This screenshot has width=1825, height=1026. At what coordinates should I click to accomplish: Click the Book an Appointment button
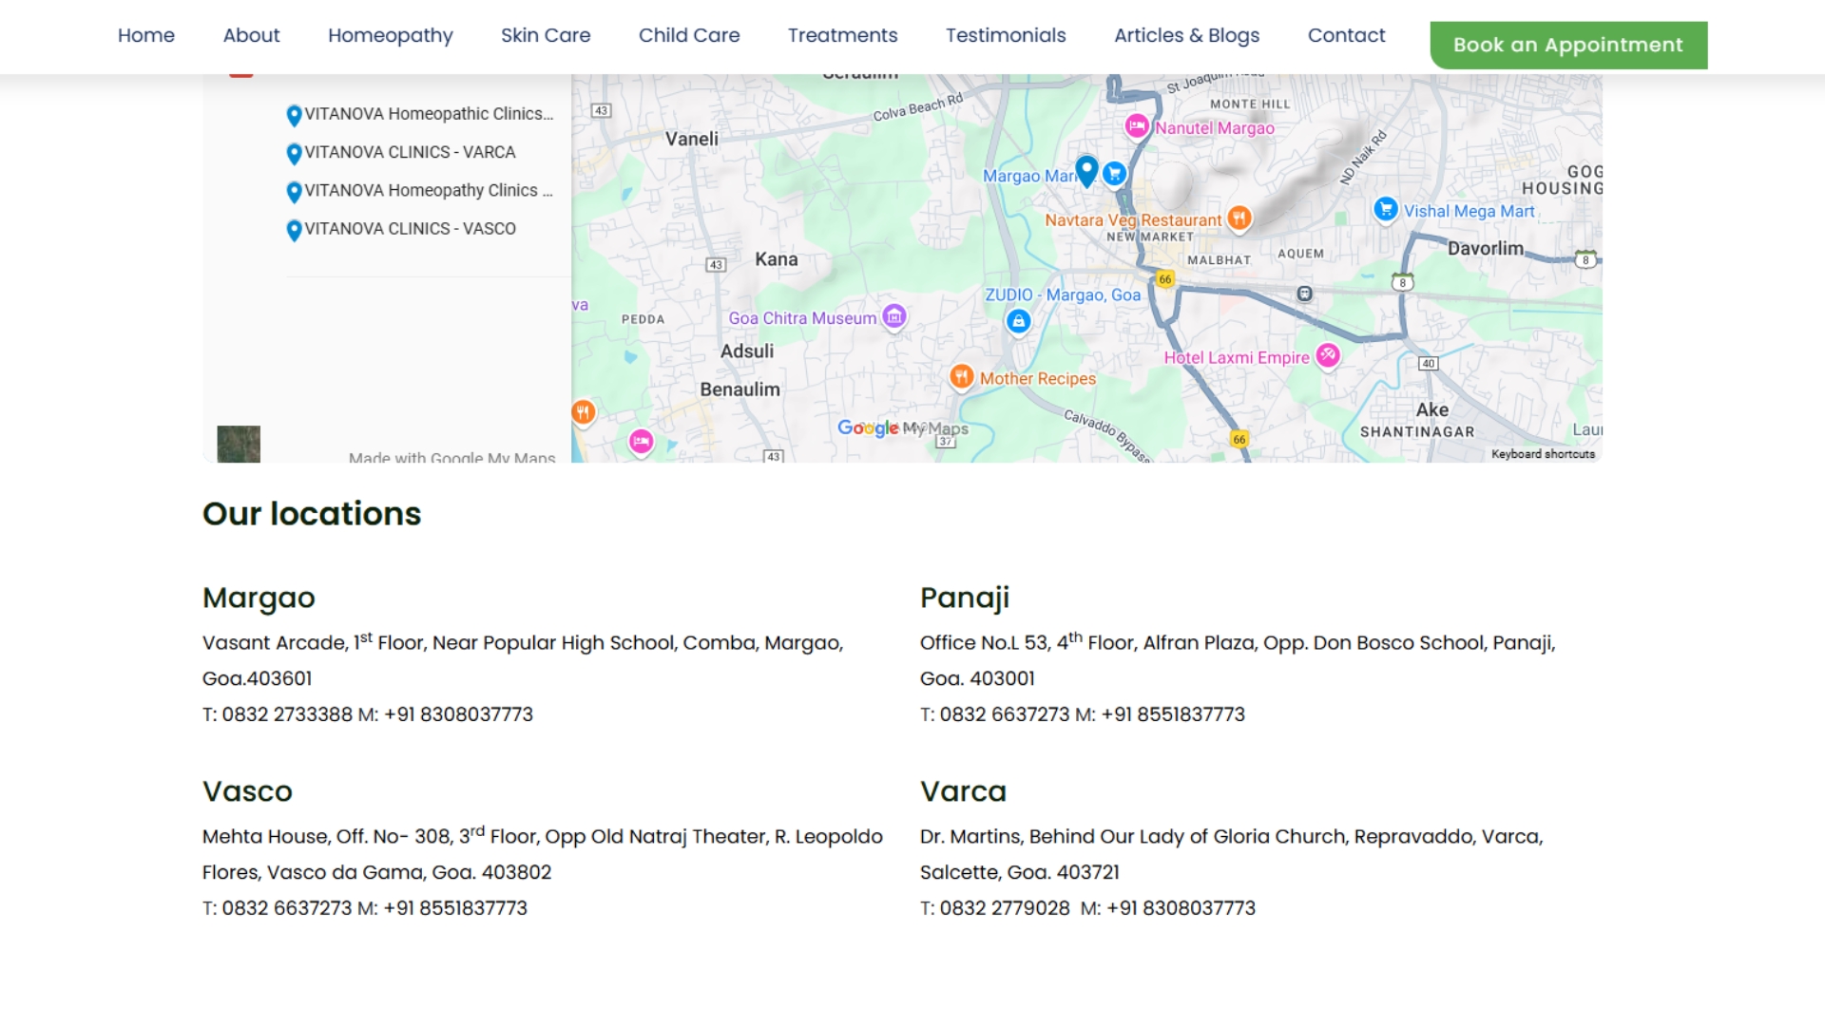click(1568, 45)
